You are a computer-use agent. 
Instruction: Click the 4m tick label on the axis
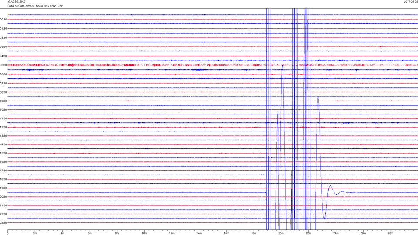(x=62, y=233)
